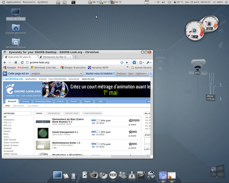Click the blue extension icon in Chromium toolbar
The height and width of the screenshot is (183, 229).
[134, 62]
